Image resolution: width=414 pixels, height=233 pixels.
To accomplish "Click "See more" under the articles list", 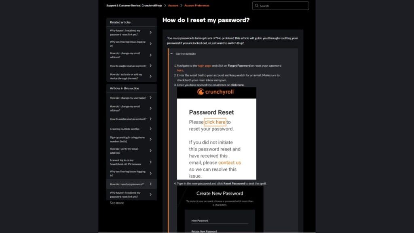I will [116, 203].
